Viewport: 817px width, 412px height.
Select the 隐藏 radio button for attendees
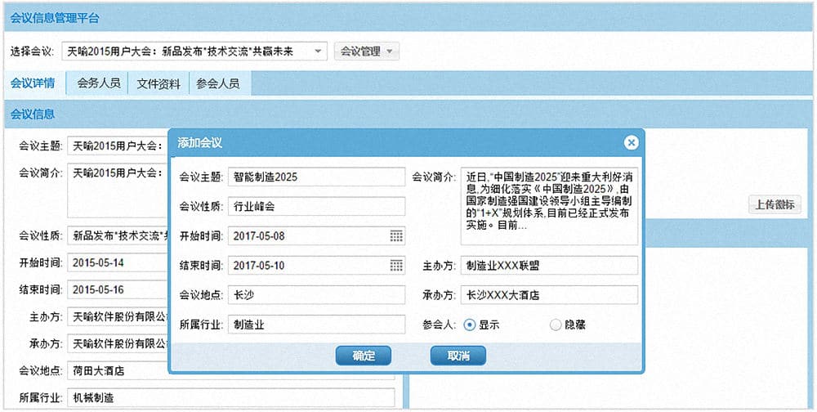point(556,325)
